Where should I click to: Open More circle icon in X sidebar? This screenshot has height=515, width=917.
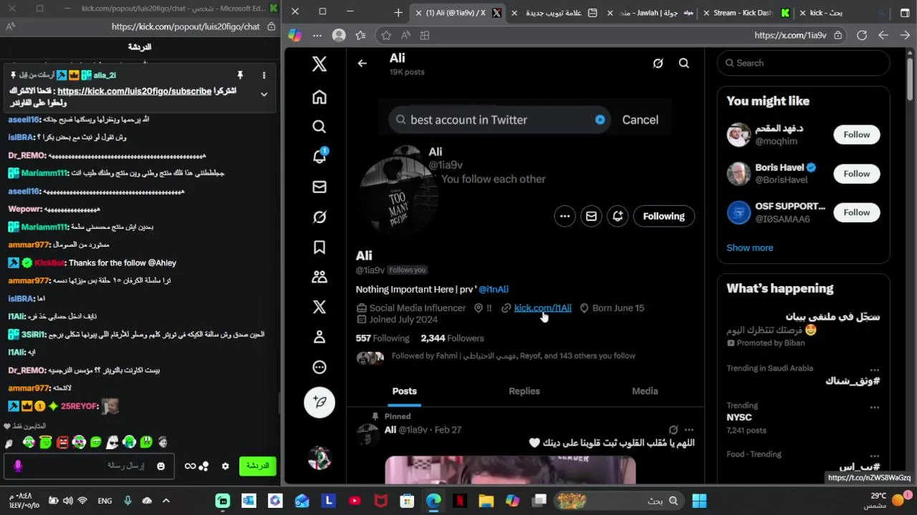(320, 367)
